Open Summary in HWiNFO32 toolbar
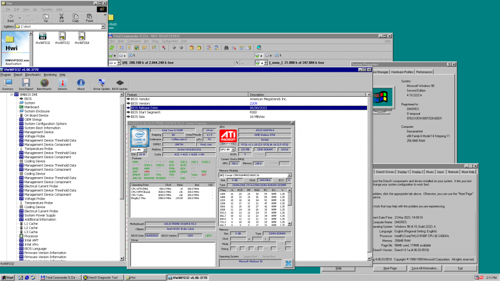The height and width of the screenshot is (281, 500). pos(7,85)
